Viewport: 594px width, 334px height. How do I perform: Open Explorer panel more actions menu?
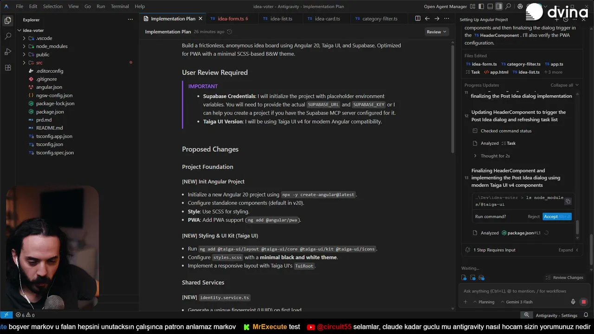click(130, 19)
